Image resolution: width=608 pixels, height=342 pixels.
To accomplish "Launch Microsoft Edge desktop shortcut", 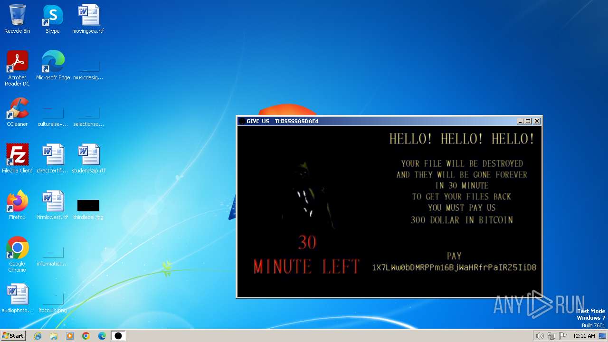I will click(53, 66).
